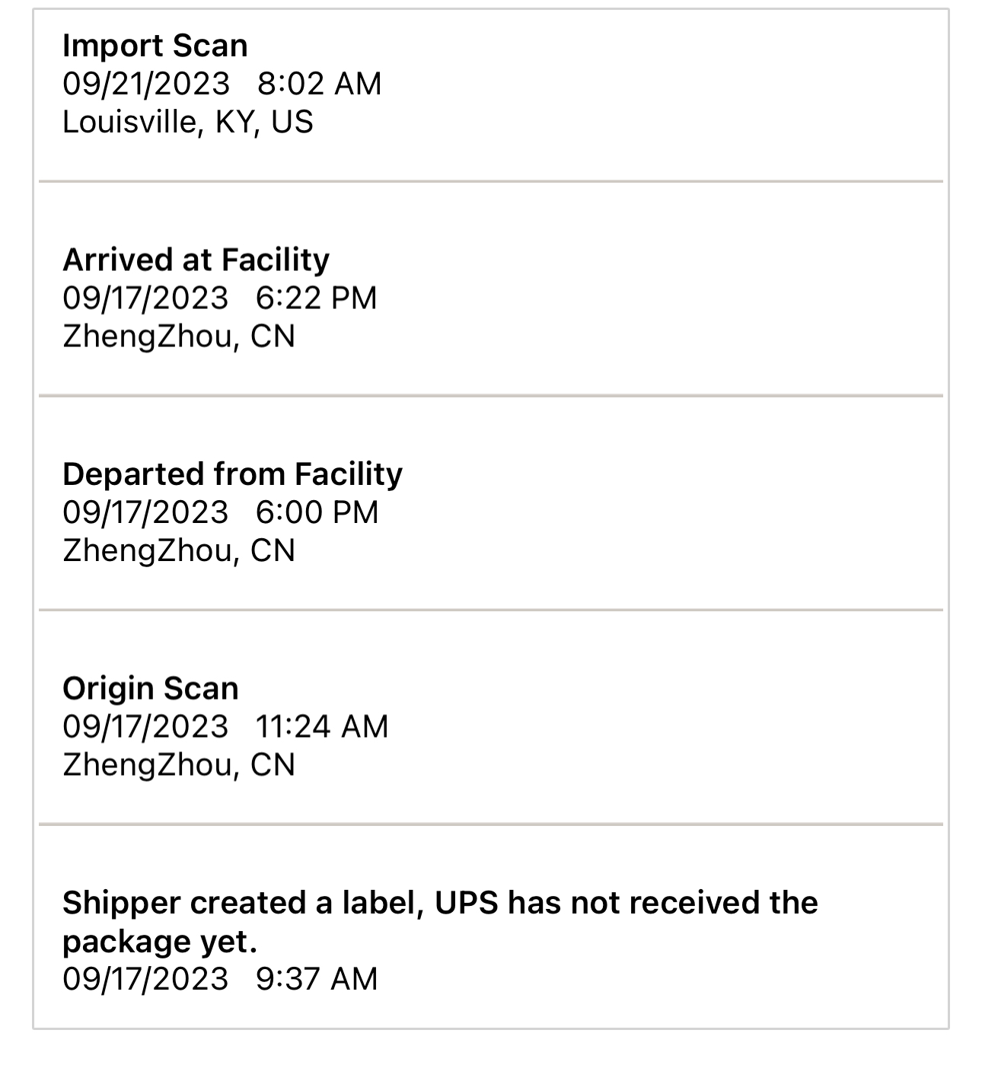Tap the 09/17/2023 6:22 PM timestamp
Image resolution: width=982 pixels, height=1065 pixels.
(220, 298)
